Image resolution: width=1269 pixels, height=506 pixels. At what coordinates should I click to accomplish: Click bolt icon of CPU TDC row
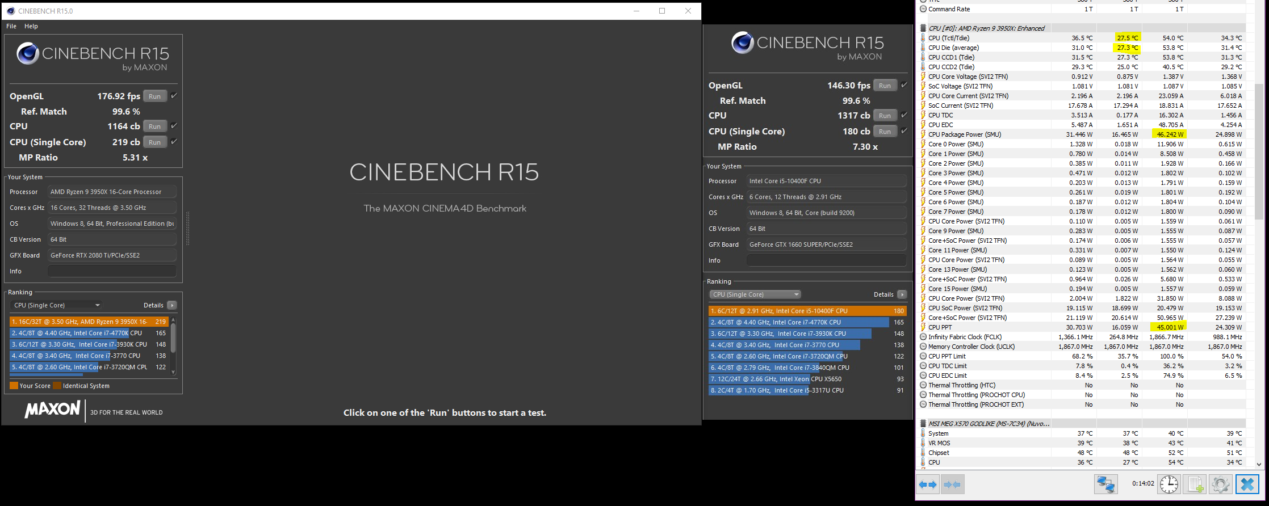(x=923, y=115)
